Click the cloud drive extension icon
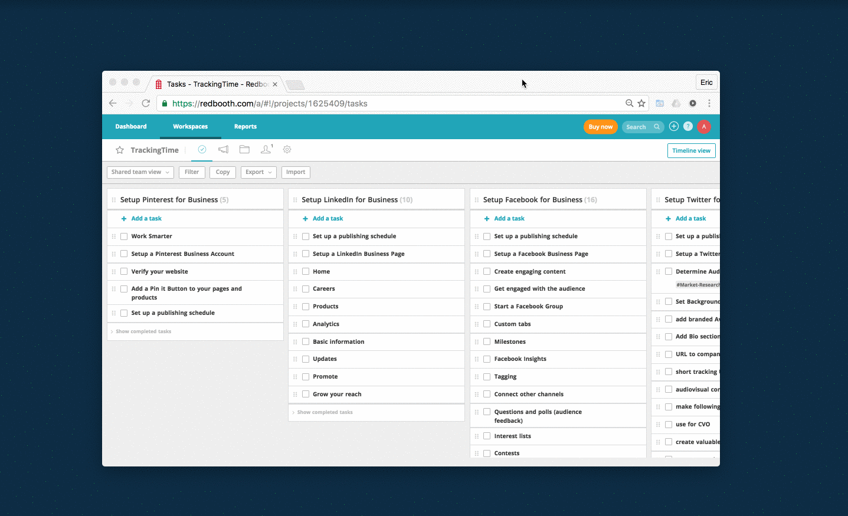Viewport: 848px width, 516px height. click(676, 103)
